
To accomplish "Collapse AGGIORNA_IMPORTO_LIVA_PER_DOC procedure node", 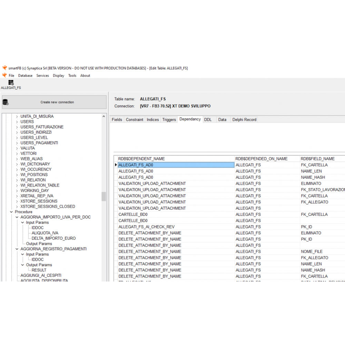I will coord(17,217).
